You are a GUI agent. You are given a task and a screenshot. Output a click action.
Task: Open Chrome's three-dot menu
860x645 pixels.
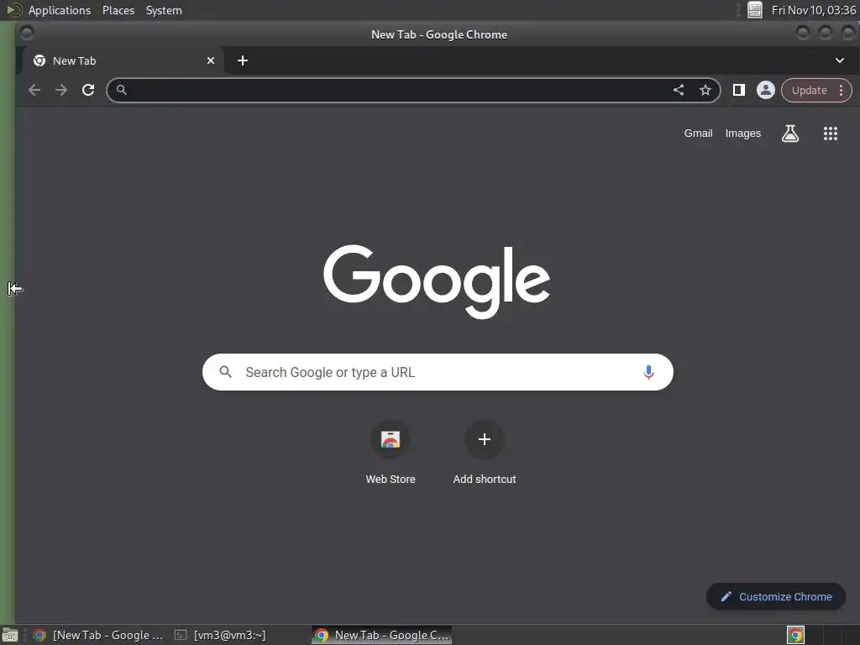(841, 91)
